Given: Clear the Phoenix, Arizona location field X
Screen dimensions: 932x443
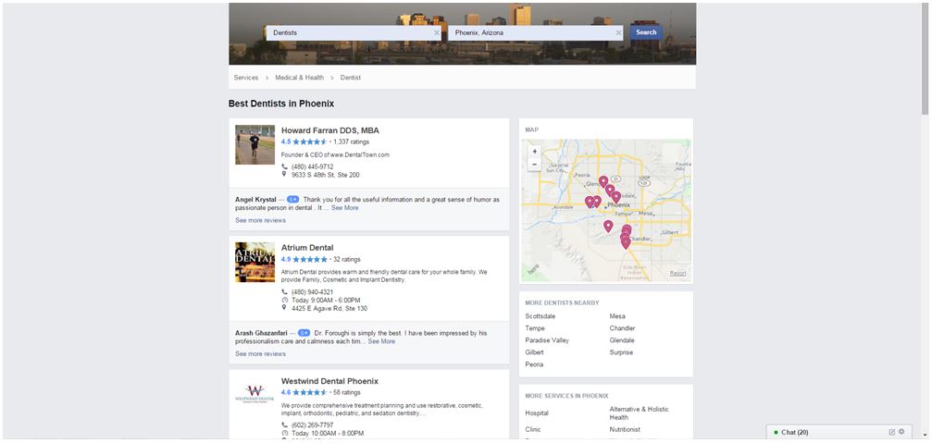Looking at the screenshot, I should click(619, 33).
